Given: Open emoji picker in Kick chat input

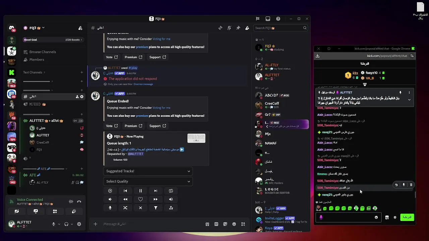Looking at the screenshot, I should 376,218.
